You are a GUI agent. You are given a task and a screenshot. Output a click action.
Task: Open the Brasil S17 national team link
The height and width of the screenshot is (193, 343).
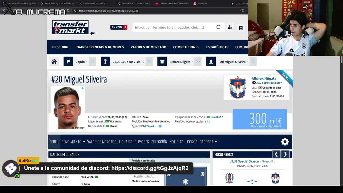(x=217, y=117)
